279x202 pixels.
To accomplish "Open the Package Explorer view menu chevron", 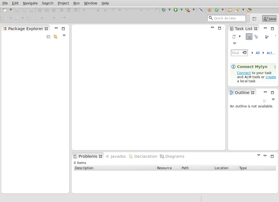I will point(64,35).
